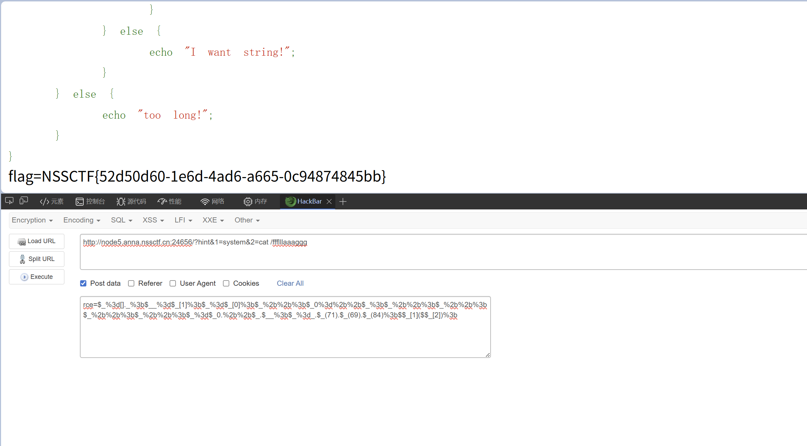Click the flag=NSSCTF text on page
The height and width of the screenshot is (446, 807).
pyautogui.click(x=197, y=176)
